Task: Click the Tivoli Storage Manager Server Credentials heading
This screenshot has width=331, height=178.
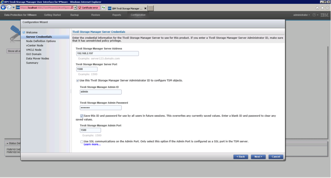Action: (x=99, y=32)
